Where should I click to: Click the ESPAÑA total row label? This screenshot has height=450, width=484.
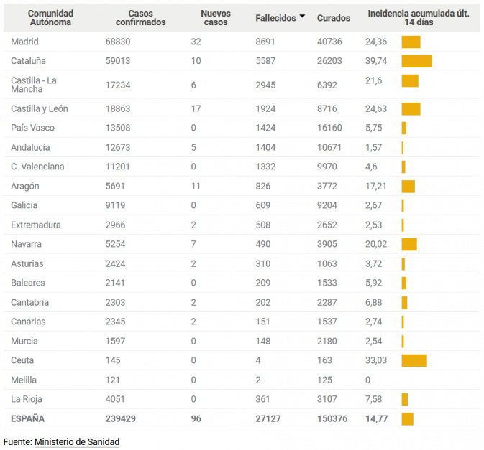click(x=27, y=418)
